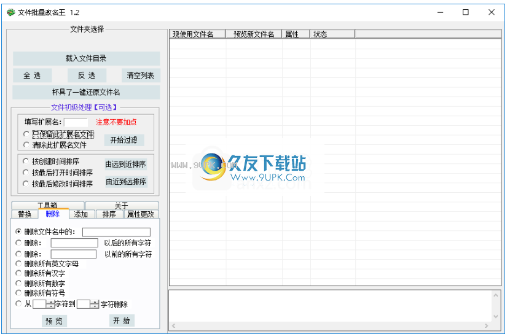Viewport: 510px width, 334px height.
Task: Focus the 填写扩展名 input field
Action: tap(76, 122)
